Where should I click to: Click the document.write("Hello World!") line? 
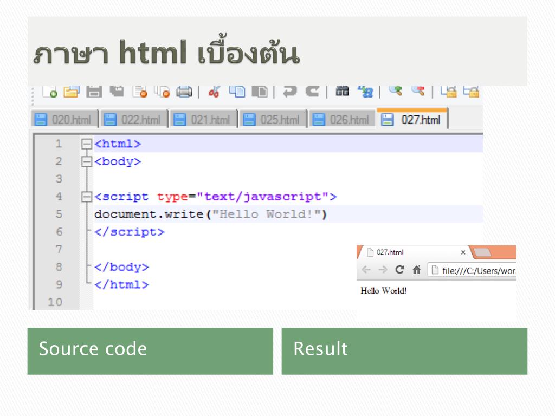pyautogui.click(x=211, y=214)
